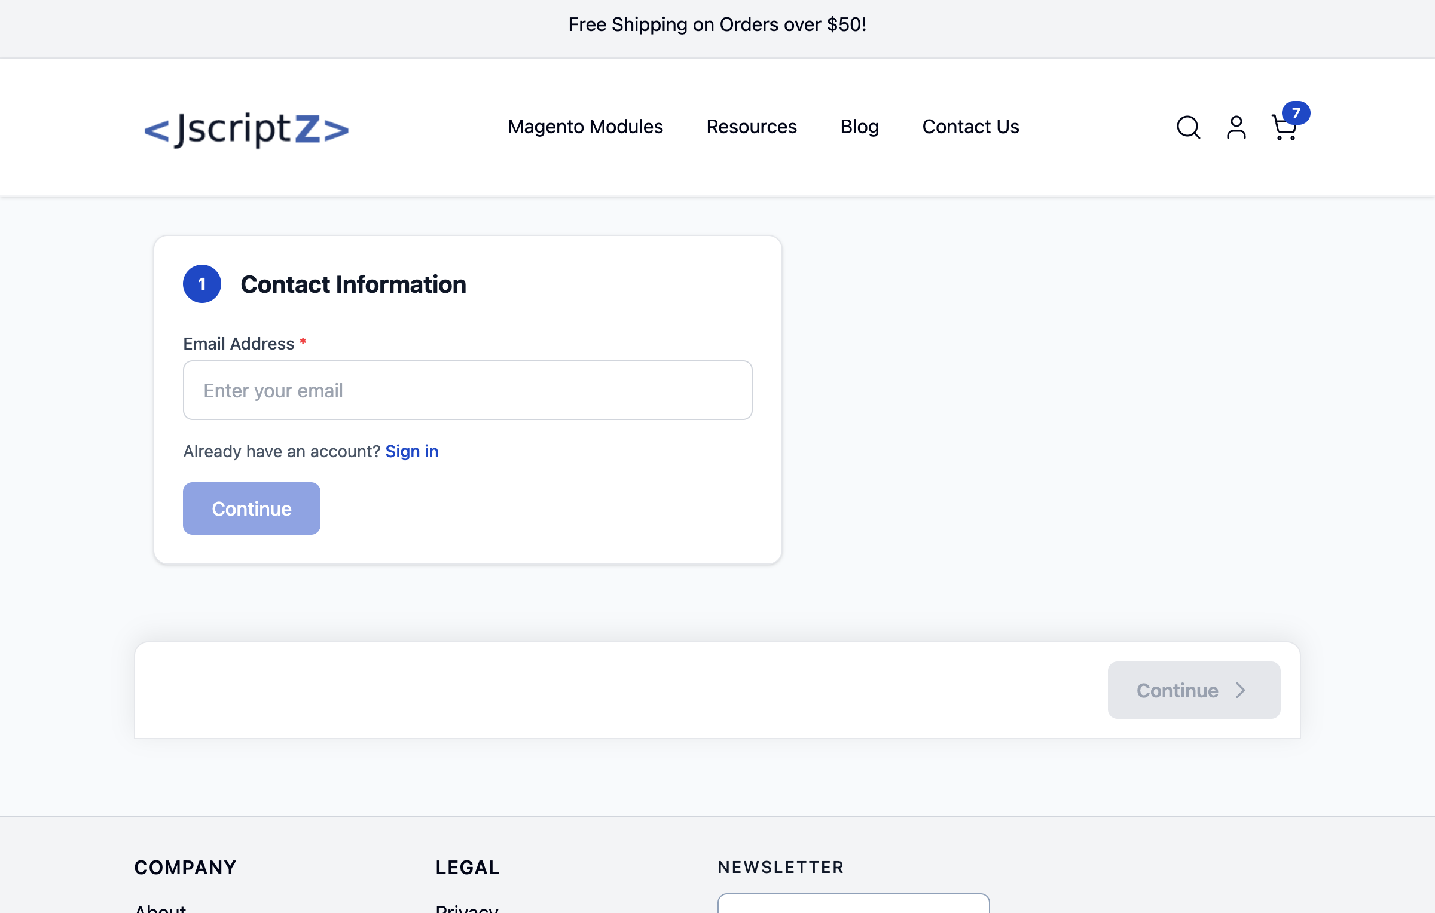The image size is (1435, 913).
Task: Click the chevron arrow inside the bottom Continue button
Action: click(x=1240, y=690)
